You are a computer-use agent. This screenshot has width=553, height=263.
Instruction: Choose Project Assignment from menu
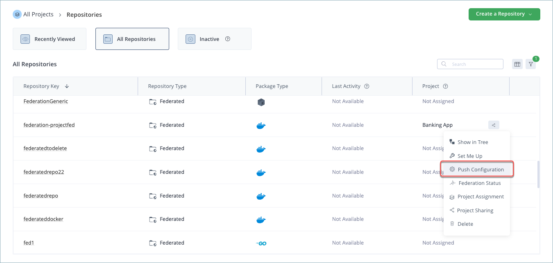click(x=477, y=196)
